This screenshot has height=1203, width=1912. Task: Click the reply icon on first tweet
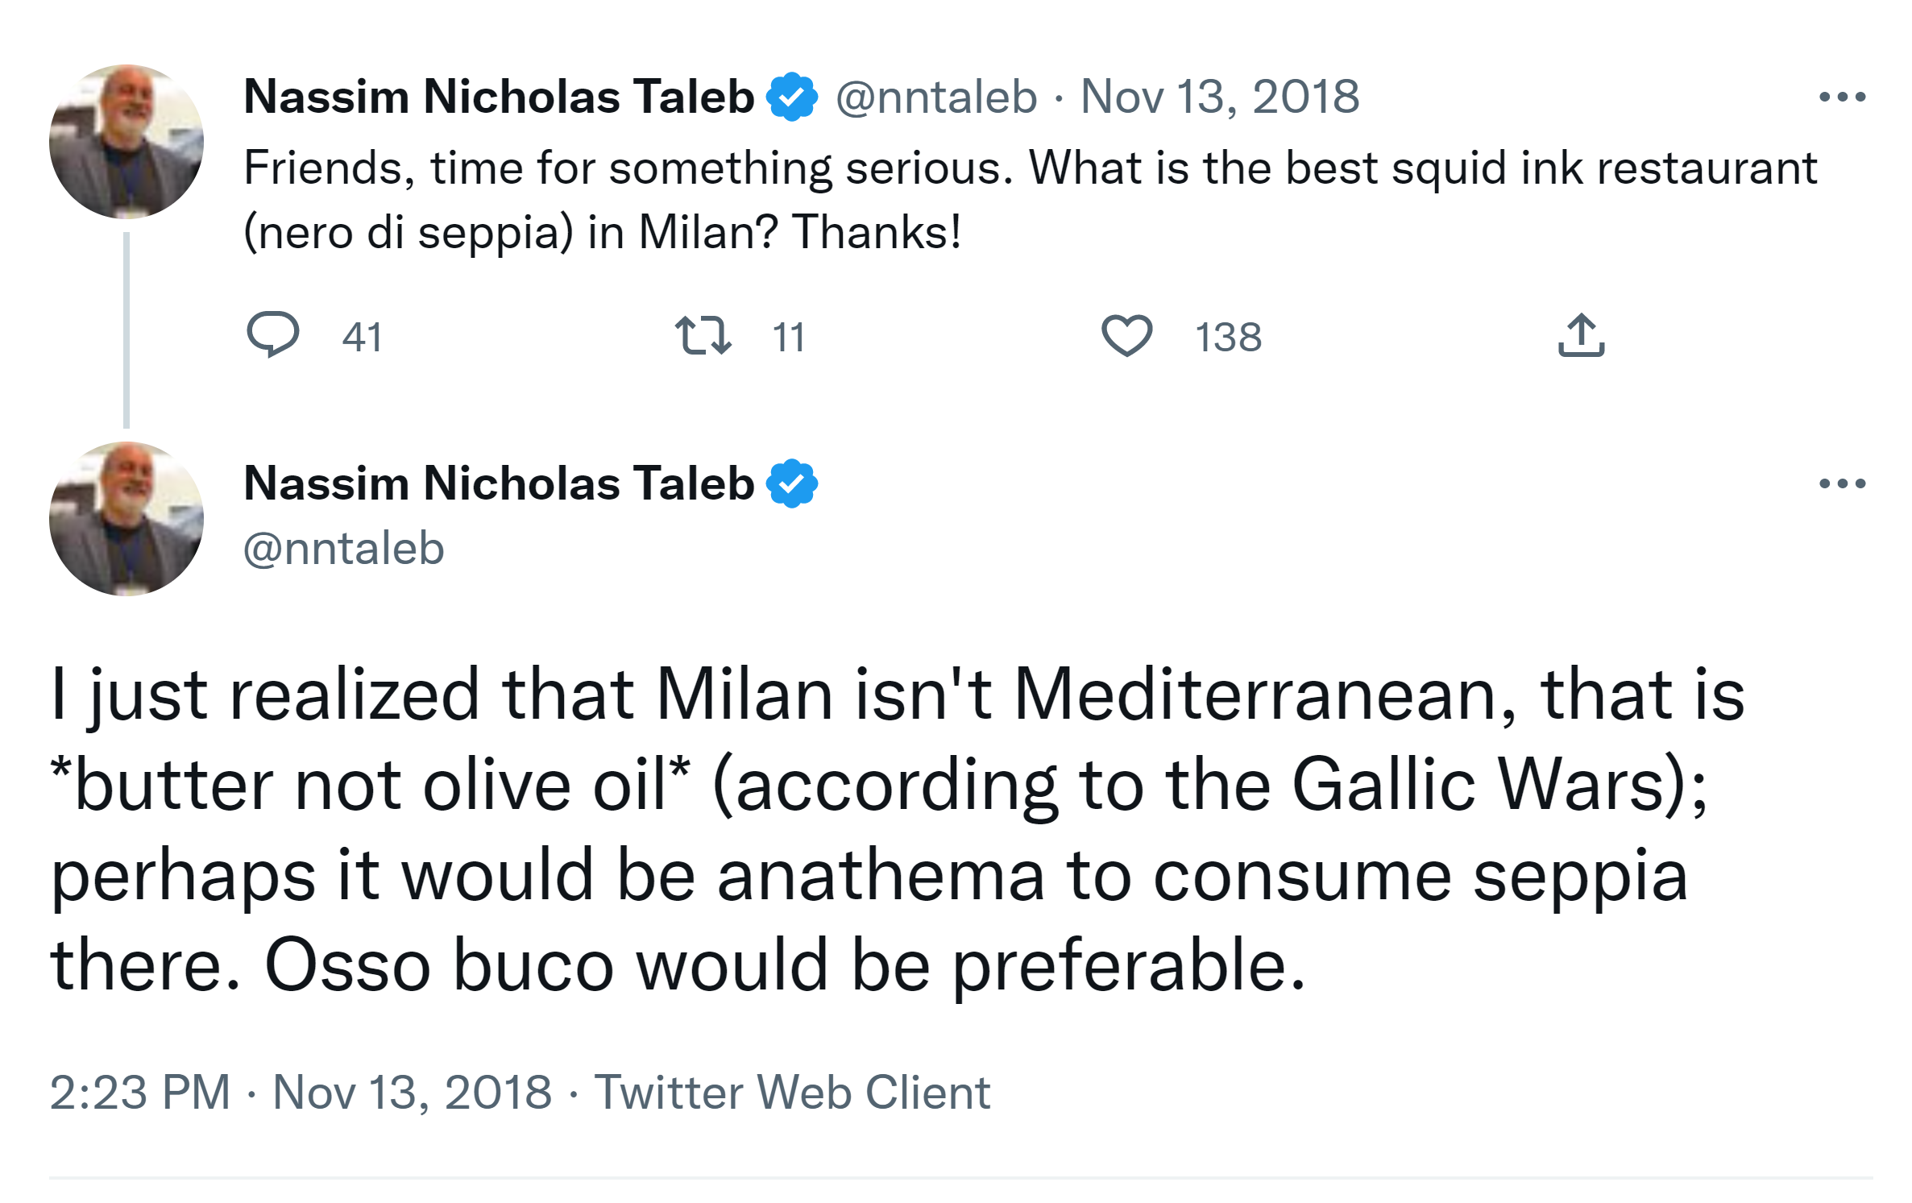[x=272, y=334]
